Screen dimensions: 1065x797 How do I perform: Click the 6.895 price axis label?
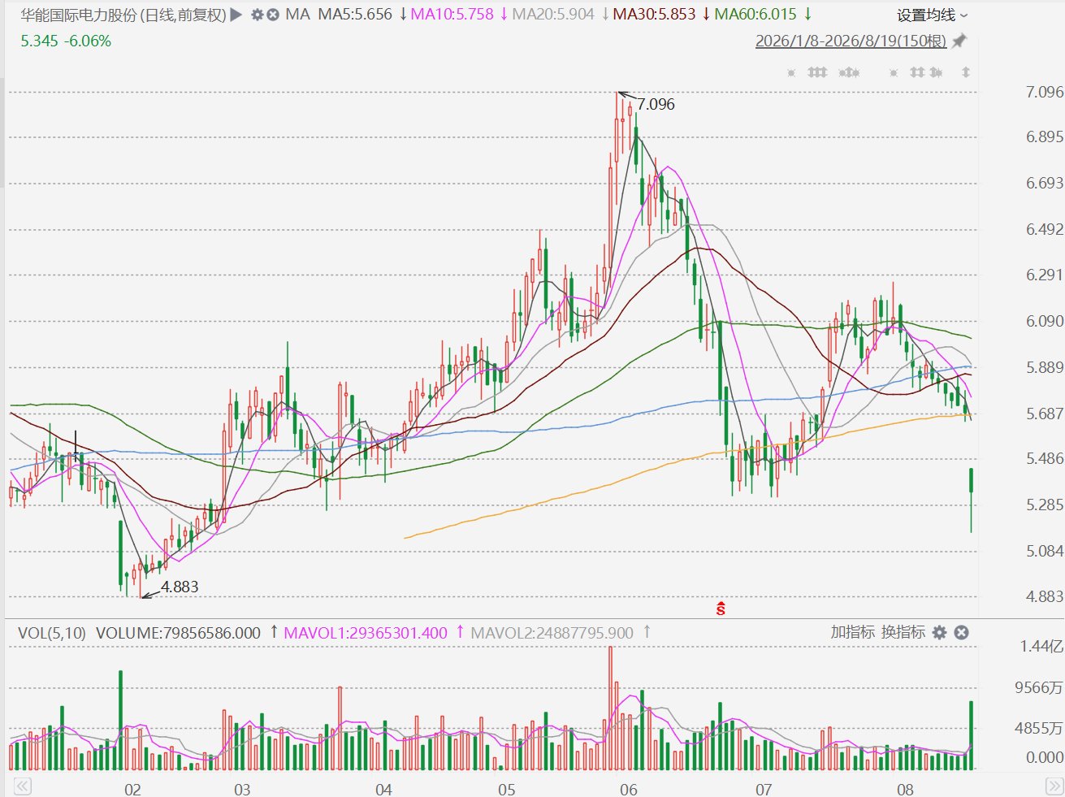[1045, 136]
